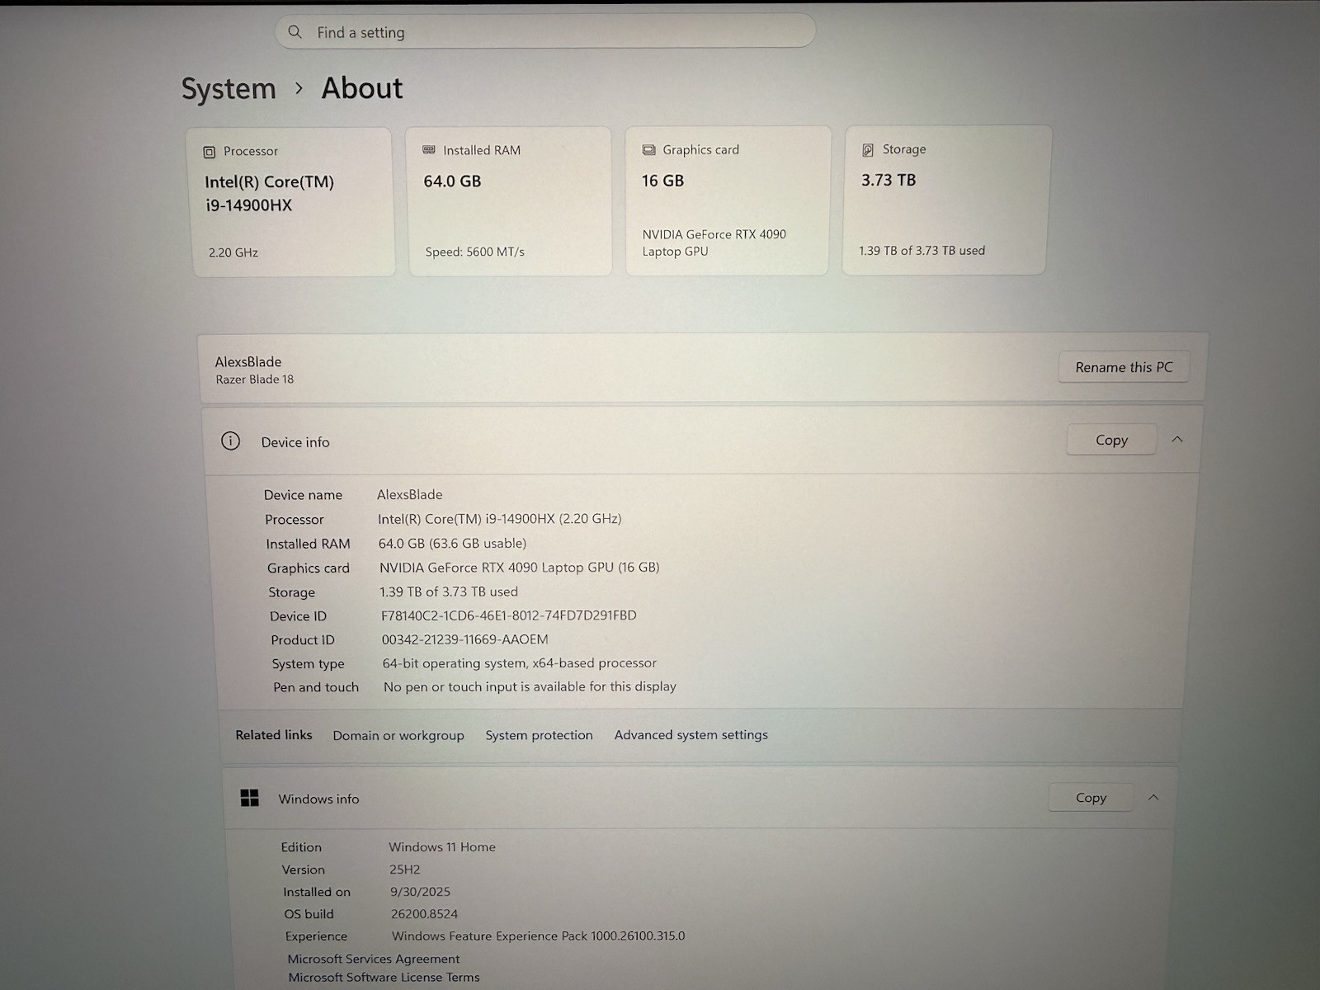The image size is (1320, 990).
Task: Click the Version 25H2 value
Action: click(x=404, y=870)
